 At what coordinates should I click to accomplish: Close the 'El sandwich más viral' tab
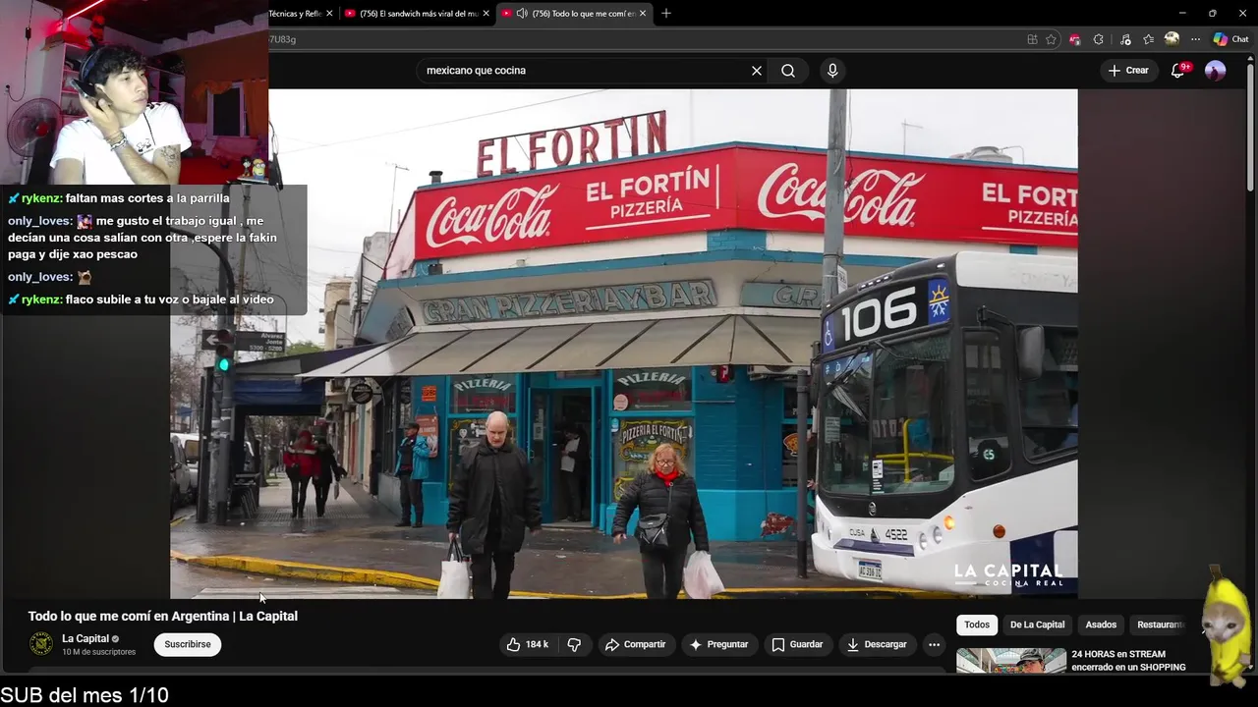[486, 14]
